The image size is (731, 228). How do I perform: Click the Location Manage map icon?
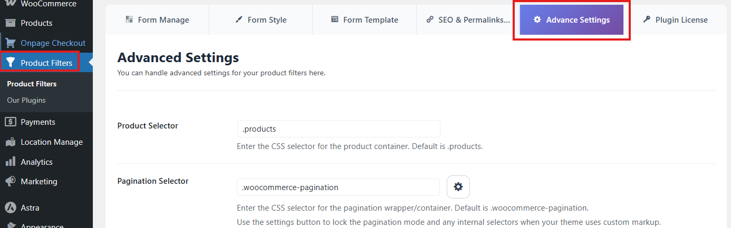10,142
